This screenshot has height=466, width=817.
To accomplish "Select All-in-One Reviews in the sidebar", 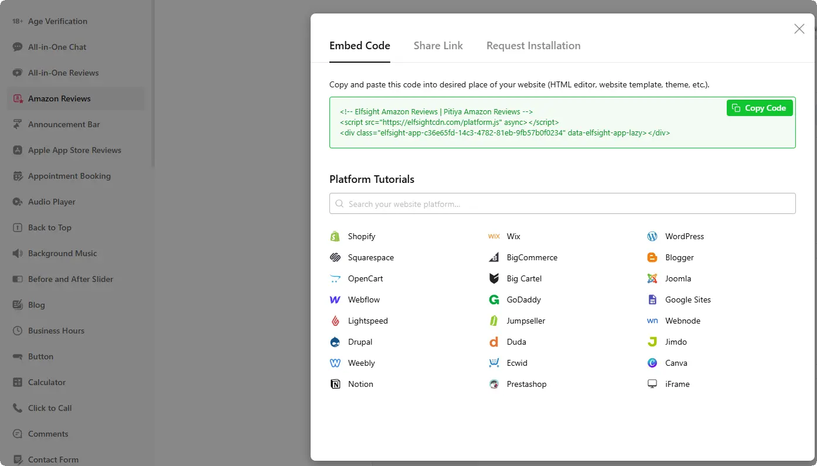I will coord(76,73).
